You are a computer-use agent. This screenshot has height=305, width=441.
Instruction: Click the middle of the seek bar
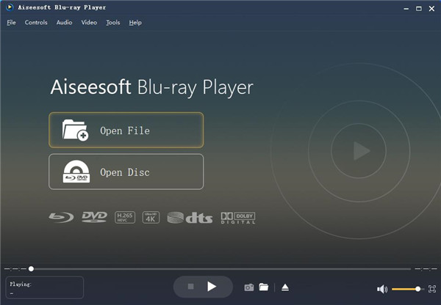tap(220, 269)
